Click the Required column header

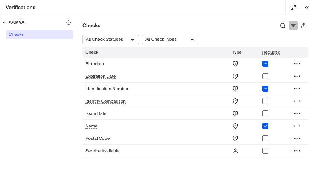271,52
